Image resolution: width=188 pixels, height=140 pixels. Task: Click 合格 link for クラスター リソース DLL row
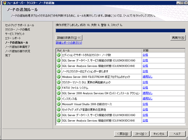coord(145,82)
